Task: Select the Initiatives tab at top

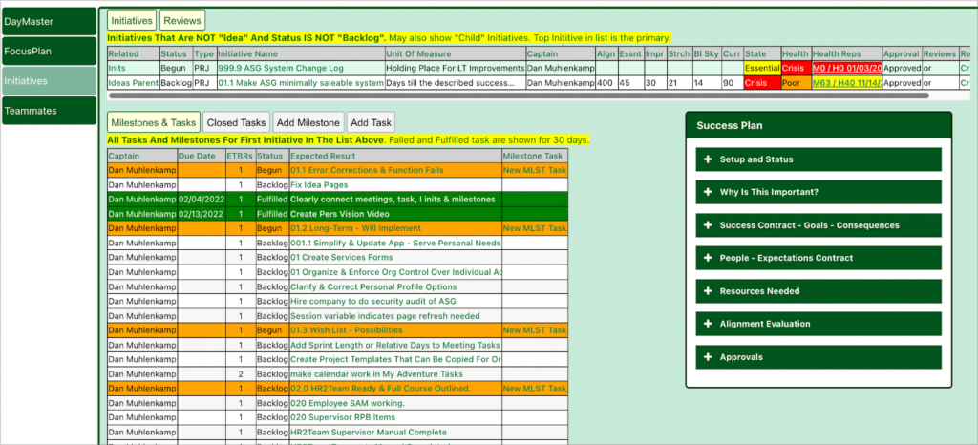Action: pos(131,20)
